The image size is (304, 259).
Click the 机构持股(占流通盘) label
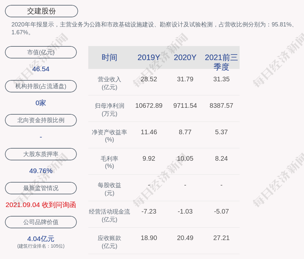click(x=41, y=86)
